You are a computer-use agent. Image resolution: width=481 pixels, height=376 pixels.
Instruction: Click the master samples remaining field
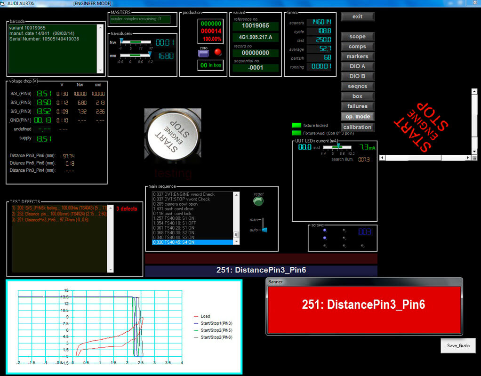(140, 19)
